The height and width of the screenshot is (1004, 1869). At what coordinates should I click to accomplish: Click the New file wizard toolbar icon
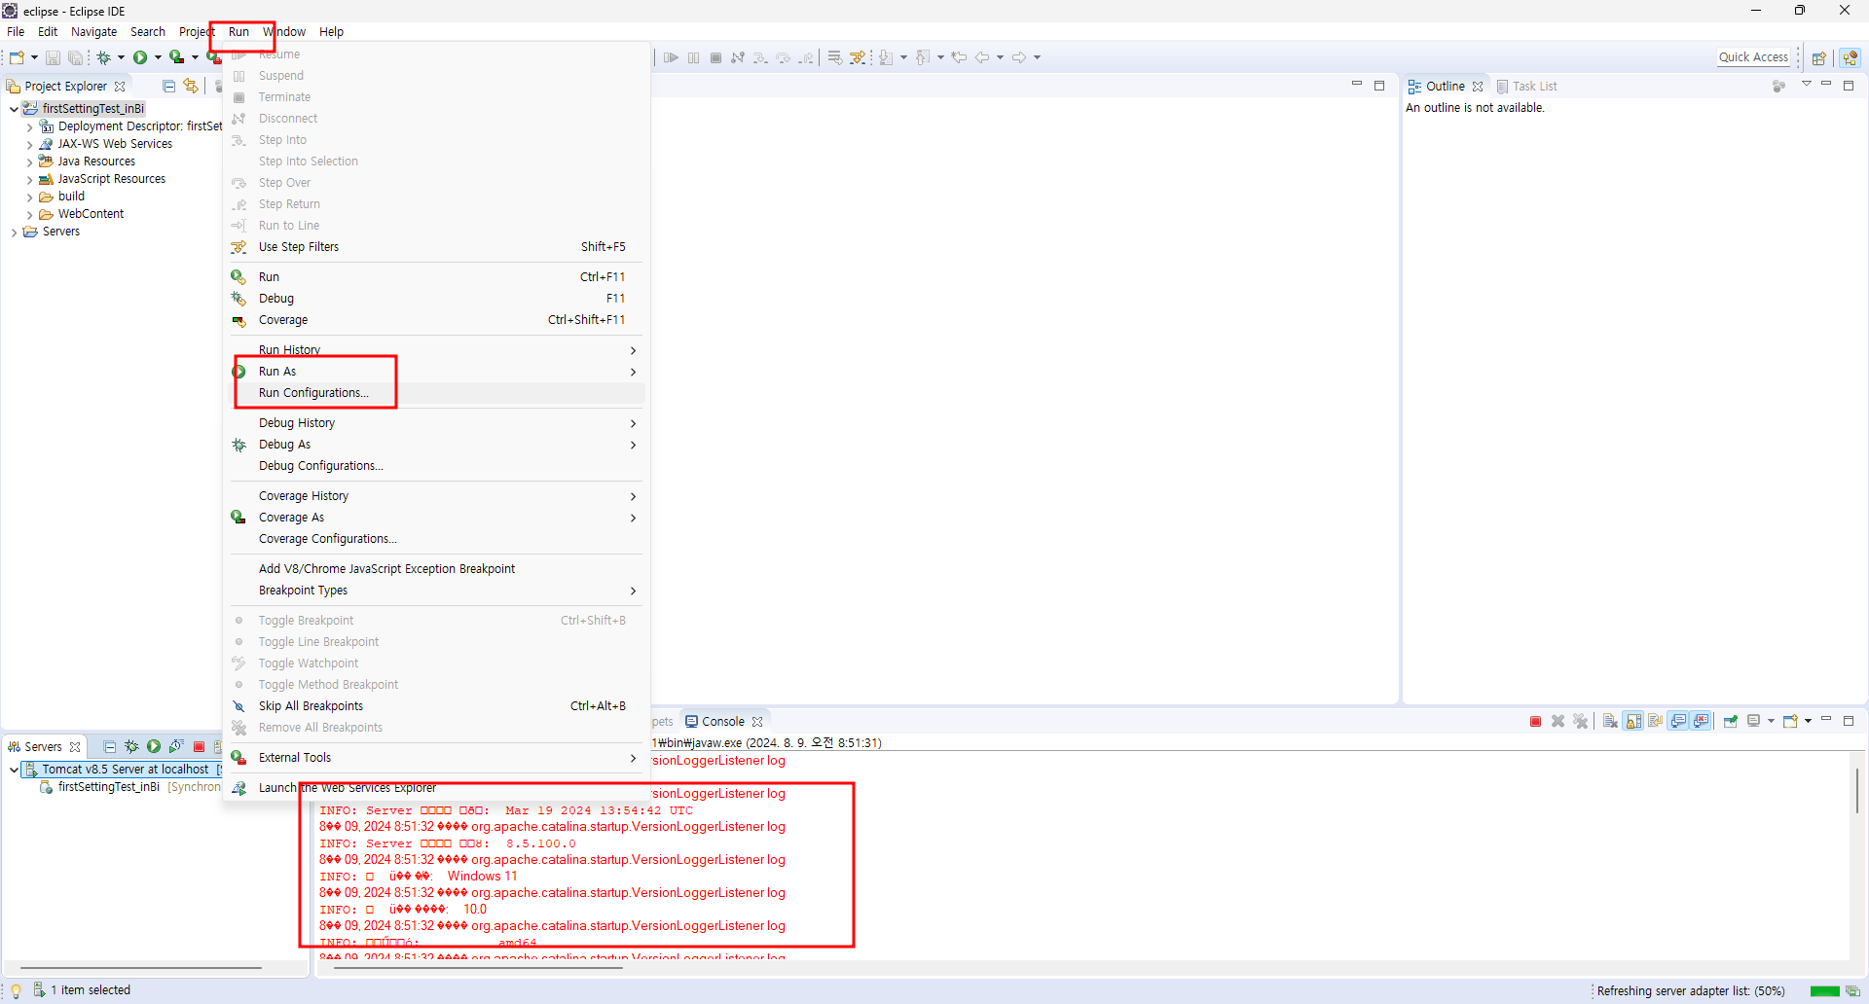(17, 58)
